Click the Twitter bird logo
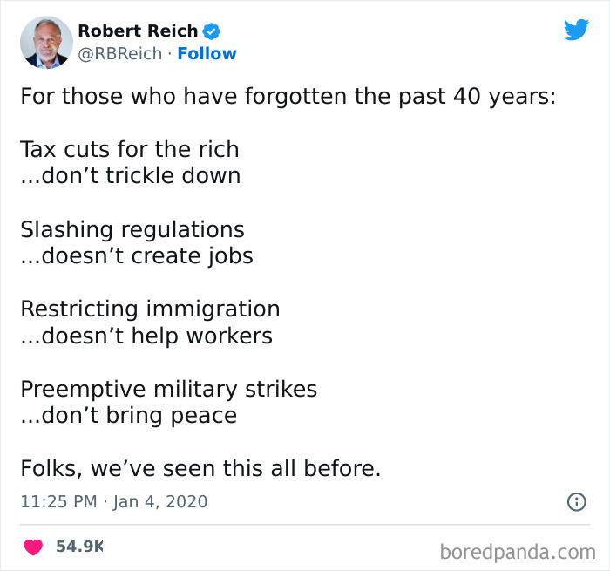 pyautogui.click(x=576, y=31)
